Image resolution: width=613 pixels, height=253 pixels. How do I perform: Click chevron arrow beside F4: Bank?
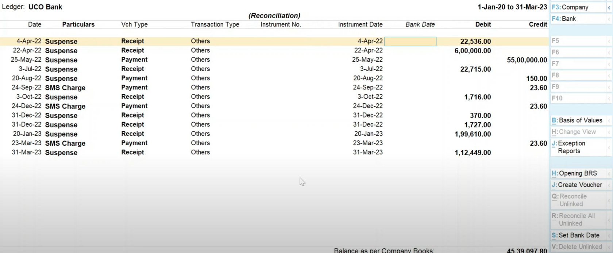609,19
